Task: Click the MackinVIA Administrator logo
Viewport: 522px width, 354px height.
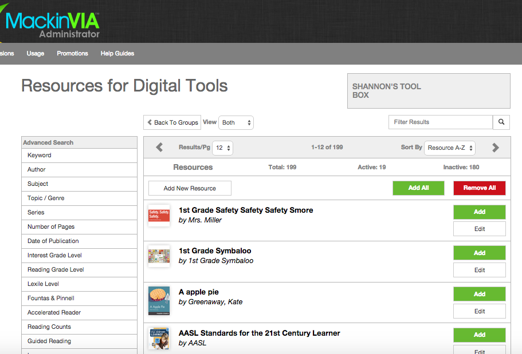Action: click(51, 23)
